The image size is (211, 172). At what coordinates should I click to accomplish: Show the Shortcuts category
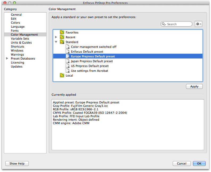(18, 47)
